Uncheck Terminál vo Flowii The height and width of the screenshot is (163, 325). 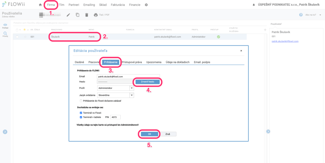point(81,113)
